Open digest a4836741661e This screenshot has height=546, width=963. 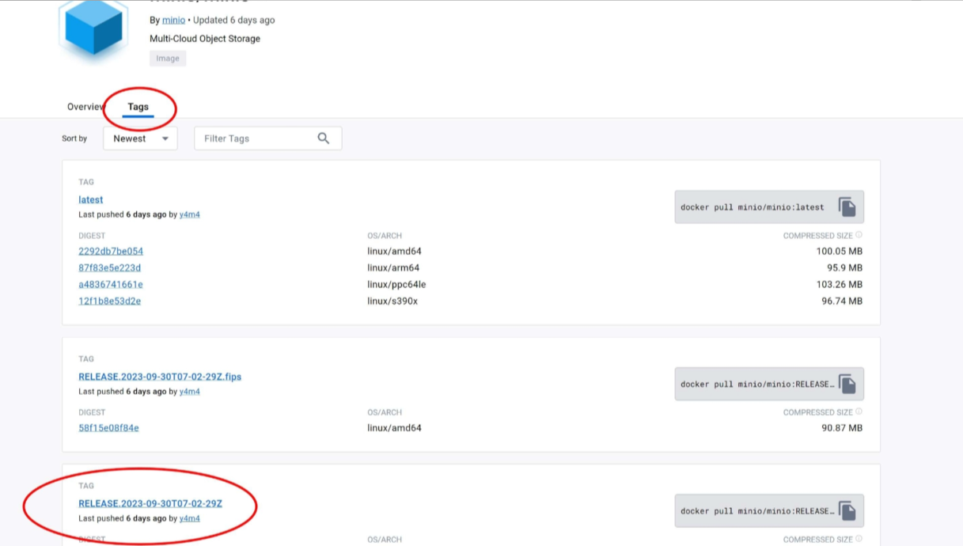[111, 285]
